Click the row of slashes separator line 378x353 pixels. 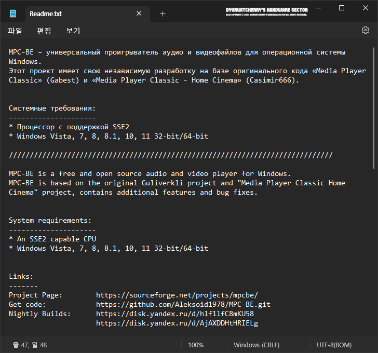(x=171, y=155)
